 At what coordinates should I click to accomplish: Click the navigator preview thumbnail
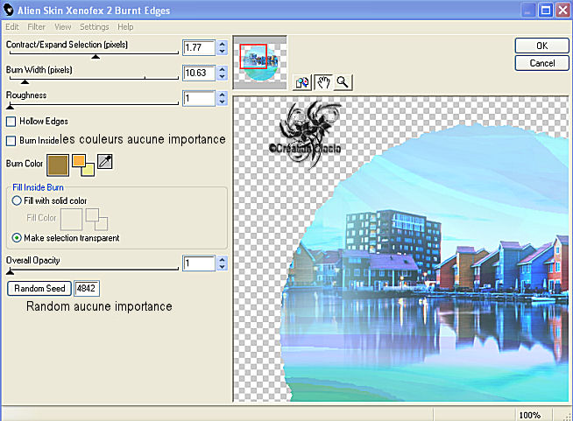pos(259,61)
